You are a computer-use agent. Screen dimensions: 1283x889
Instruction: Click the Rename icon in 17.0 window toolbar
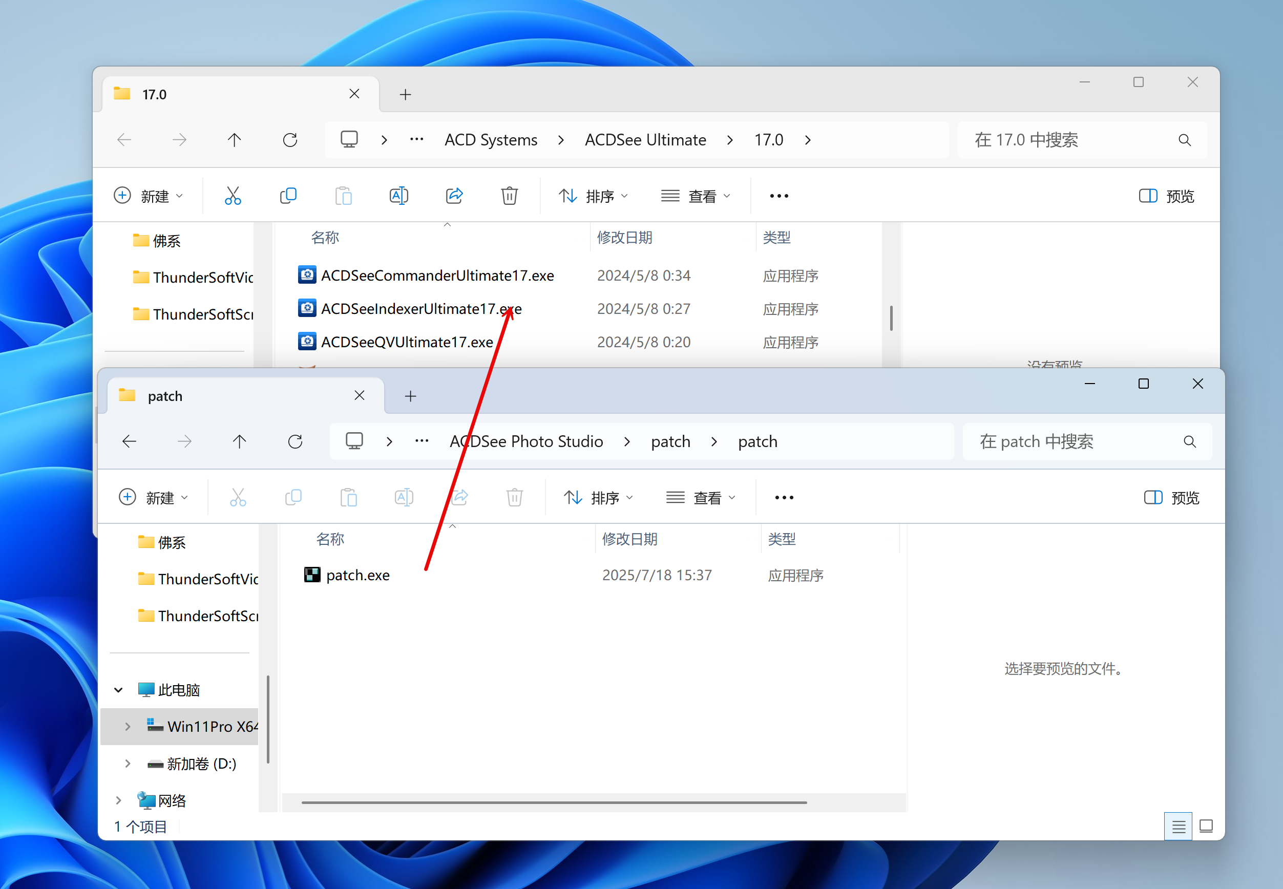398,196
